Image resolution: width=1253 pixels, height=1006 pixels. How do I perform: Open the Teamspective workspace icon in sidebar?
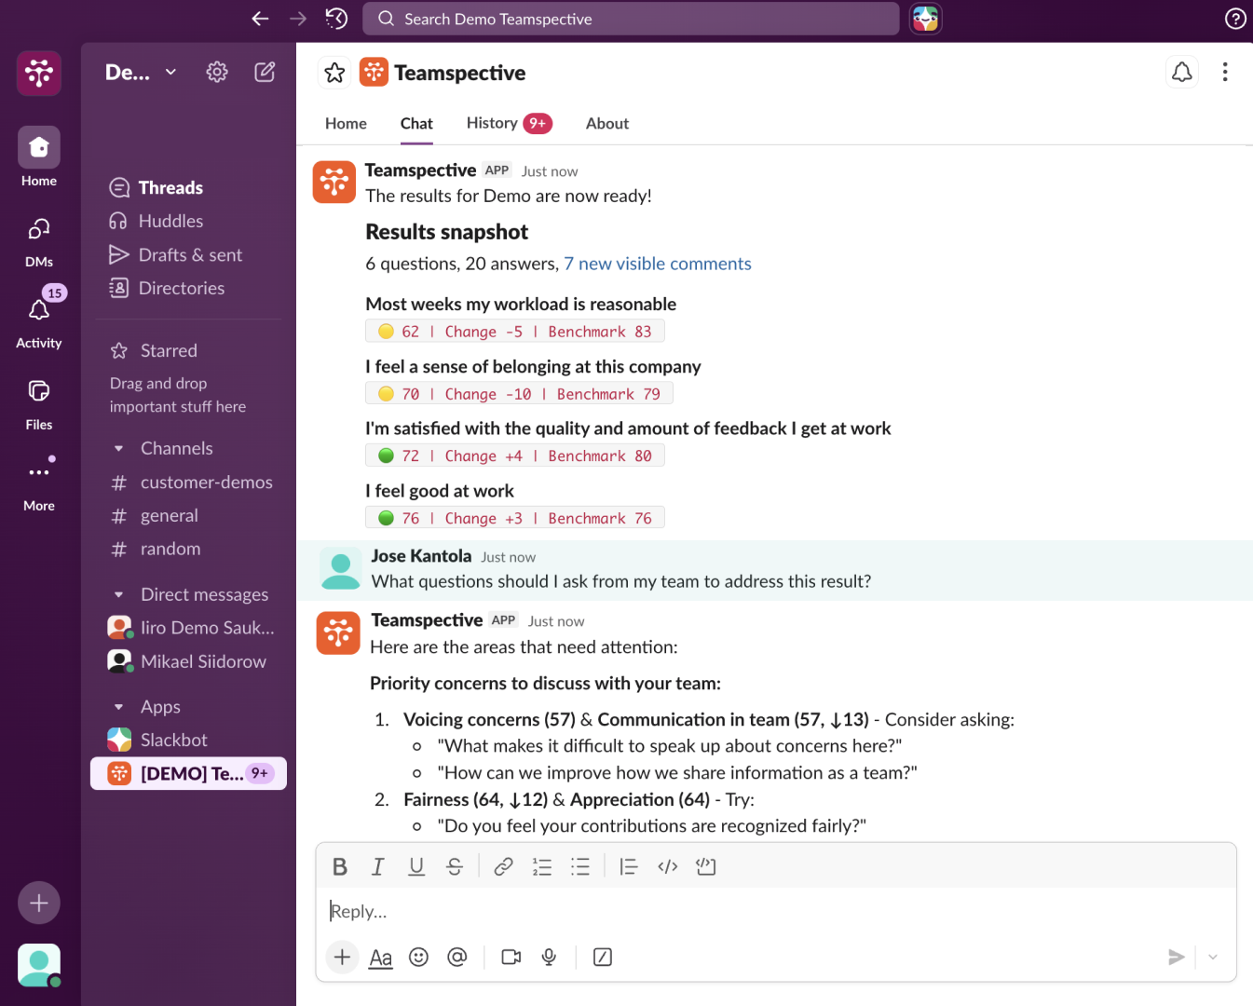pos(39,73)
